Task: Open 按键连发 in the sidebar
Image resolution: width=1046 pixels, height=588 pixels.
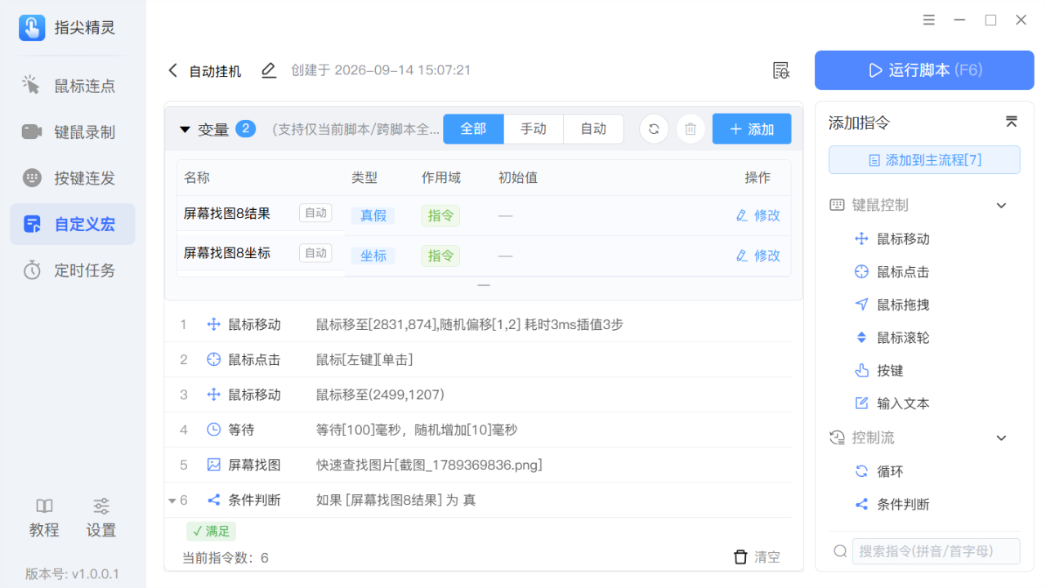Action: tap(73, 178)
